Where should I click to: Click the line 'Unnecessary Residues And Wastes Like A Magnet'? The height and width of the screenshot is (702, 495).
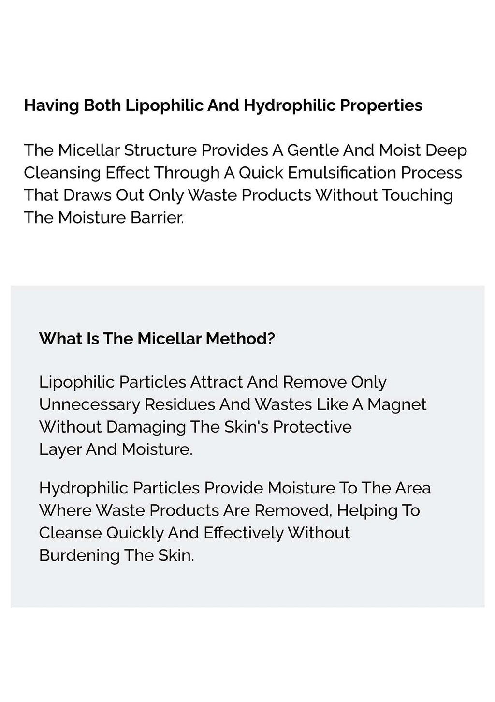click(x=233, y=404)
